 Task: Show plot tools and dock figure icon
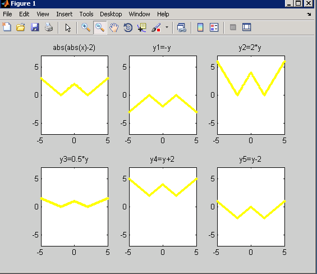[246, 27]
